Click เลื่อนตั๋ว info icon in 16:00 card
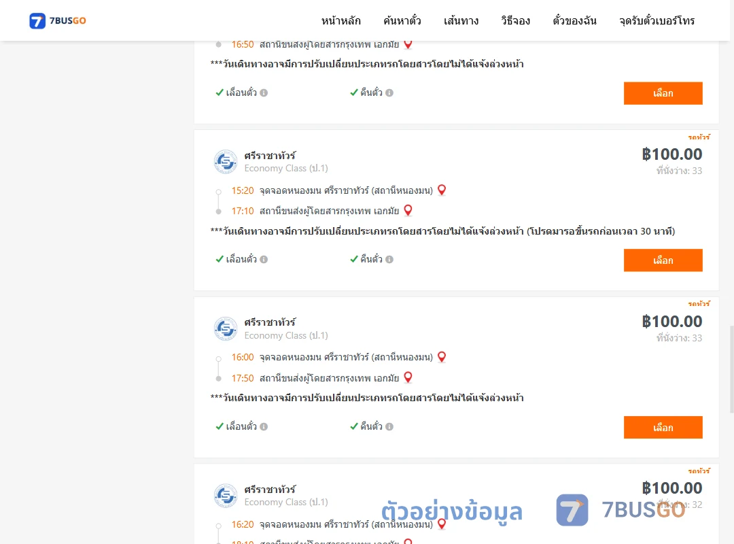 (x=264, y=426)
